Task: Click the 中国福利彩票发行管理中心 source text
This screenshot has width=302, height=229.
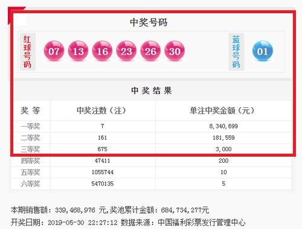Action: (202, 222)
